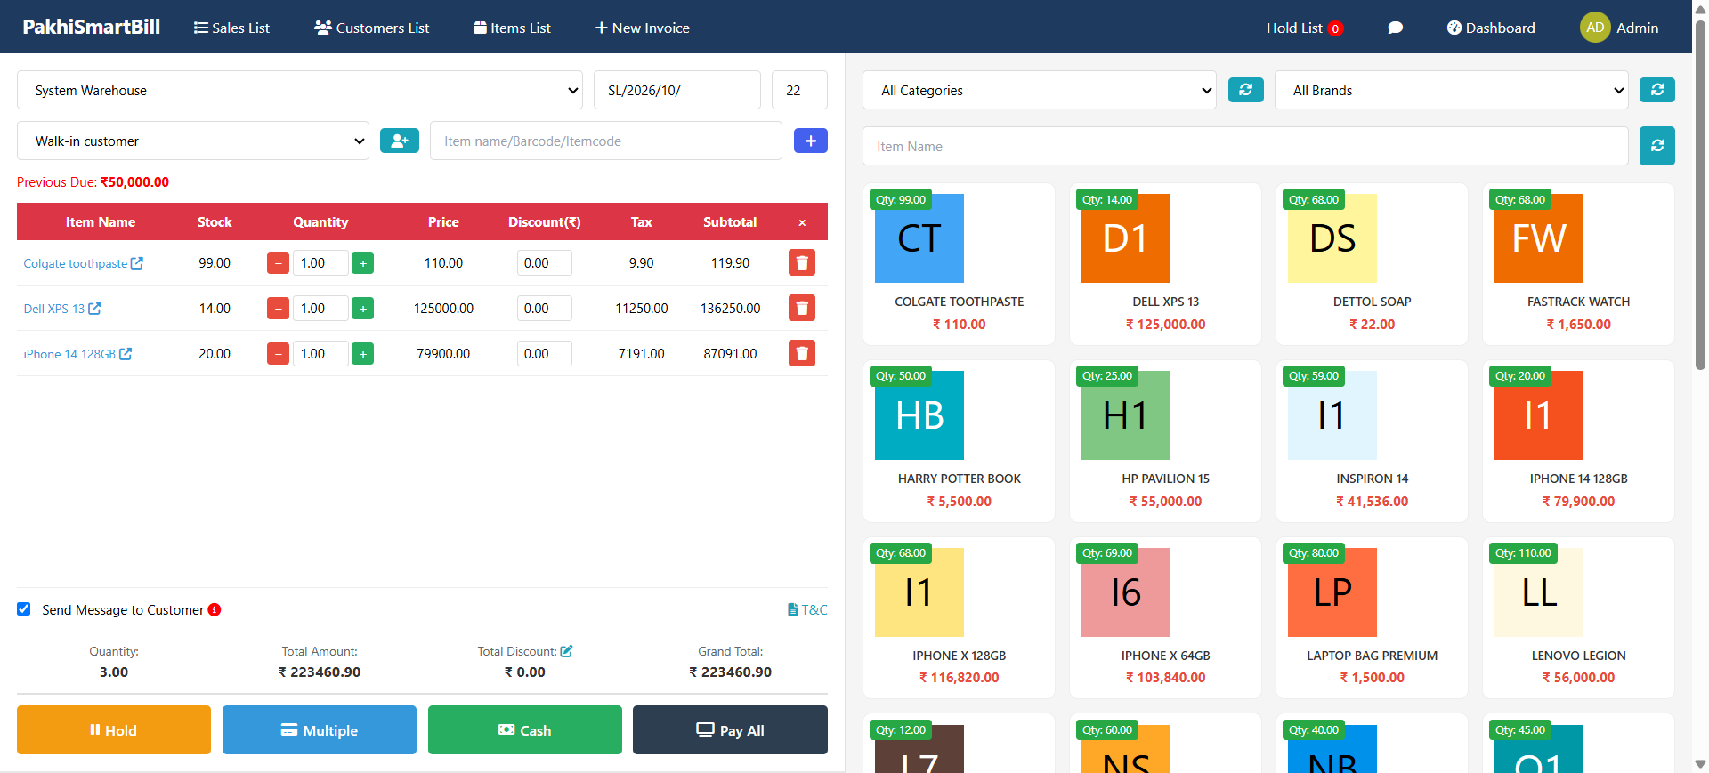The width and height of the screenshot is (1709, 773).
Task: Click the Multiple payment button
Action: click(320, 729)
